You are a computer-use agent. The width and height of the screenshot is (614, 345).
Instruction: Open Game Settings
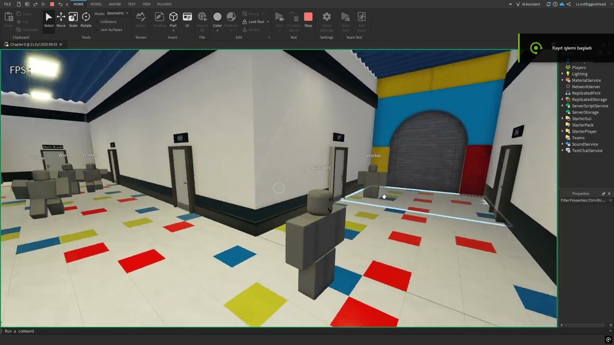click(x=327, y=21)
